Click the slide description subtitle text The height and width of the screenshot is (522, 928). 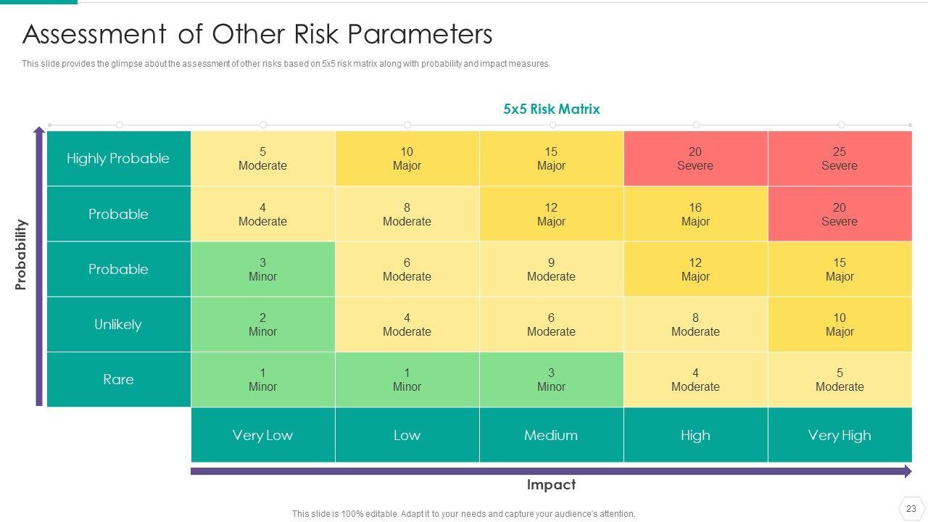[x=286, y=64]
